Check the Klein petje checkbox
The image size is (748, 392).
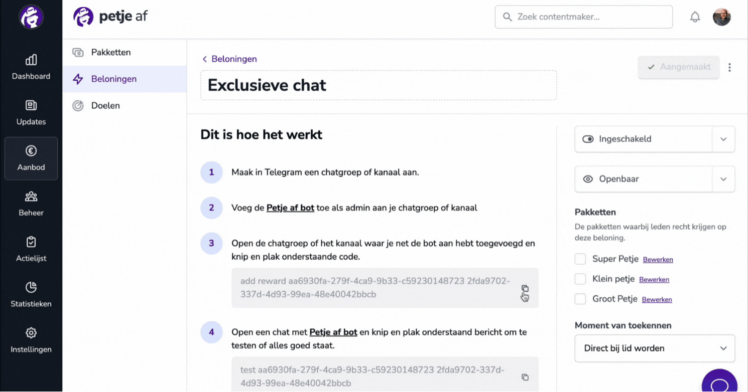pos(580,279)
